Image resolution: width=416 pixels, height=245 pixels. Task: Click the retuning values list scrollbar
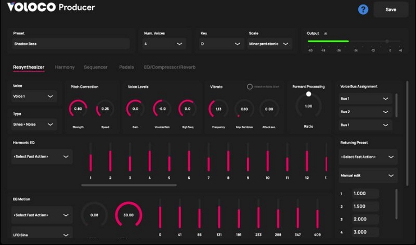[397, 204]
